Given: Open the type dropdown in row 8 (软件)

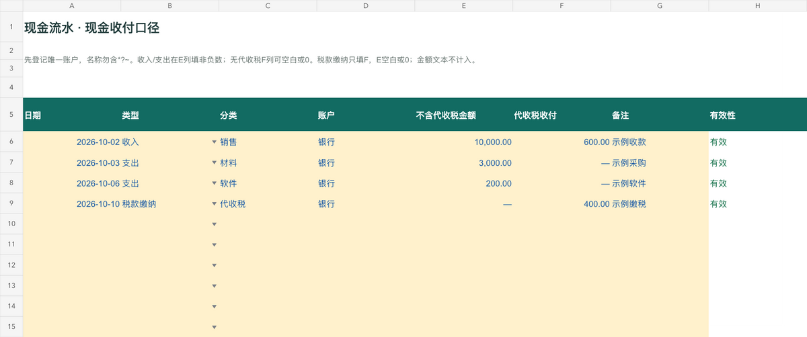Looking at the screenshot, I should [x=214, y=183].
